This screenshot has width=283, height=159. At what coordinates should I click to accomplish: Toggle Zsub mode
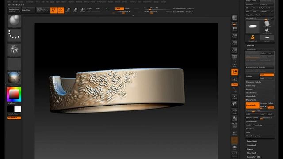click(127, 8)
